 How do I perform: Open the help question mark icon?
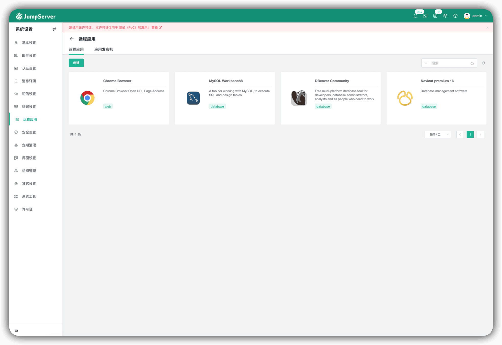click(455, 16)
